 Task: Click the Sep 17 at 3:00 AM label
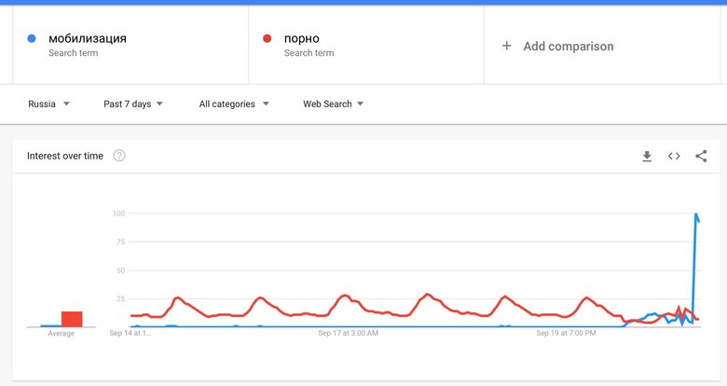point(348,333)
